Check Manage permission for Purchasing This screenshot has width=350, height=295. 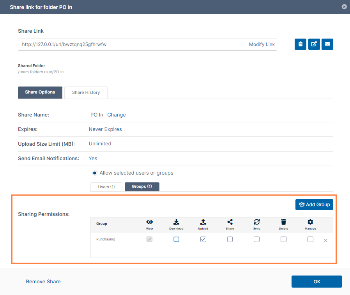pos(310,239)
